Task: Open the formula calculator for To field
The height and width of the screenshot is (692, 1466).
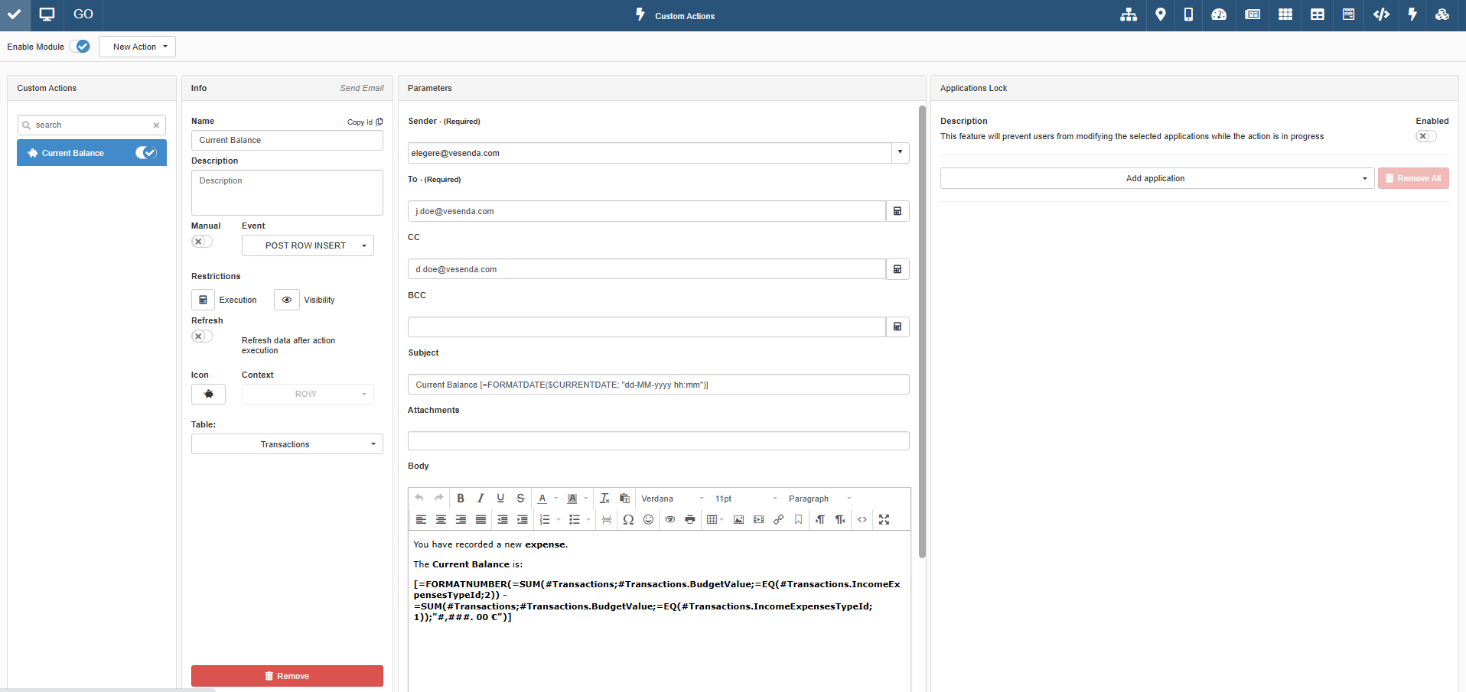Action: coord(898,211)
